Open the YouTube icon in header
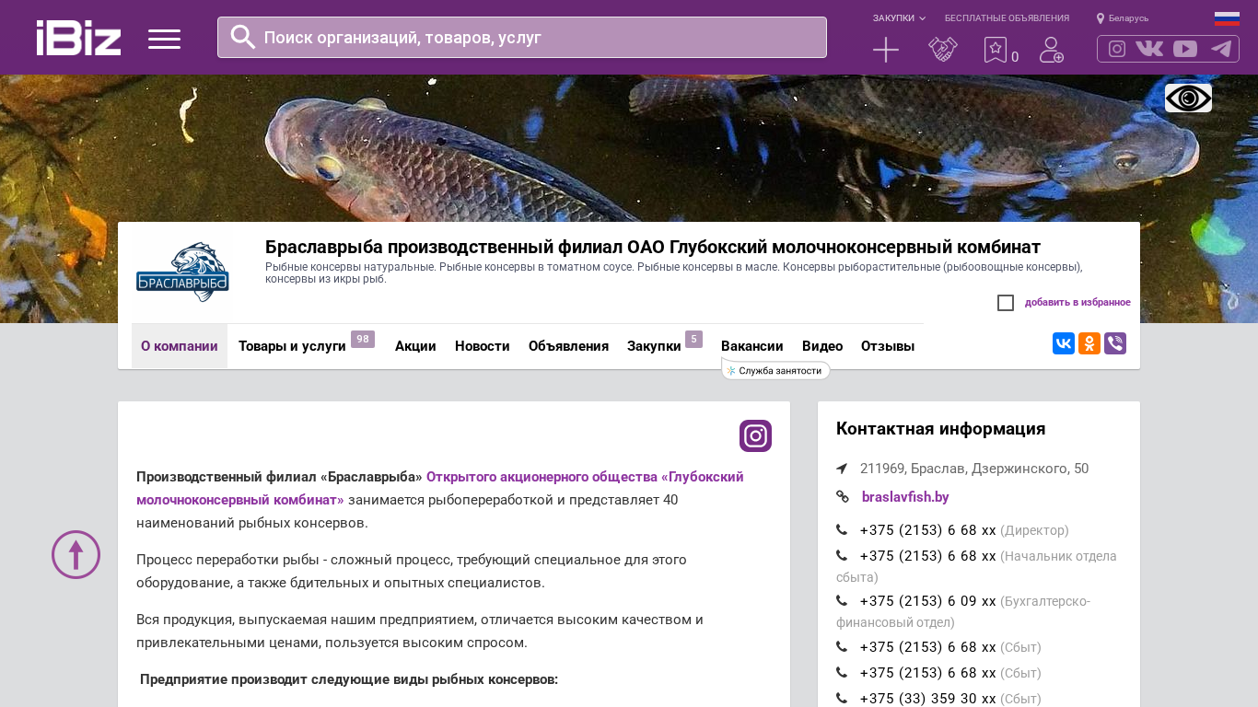1258x707 pixels. 1185,49
